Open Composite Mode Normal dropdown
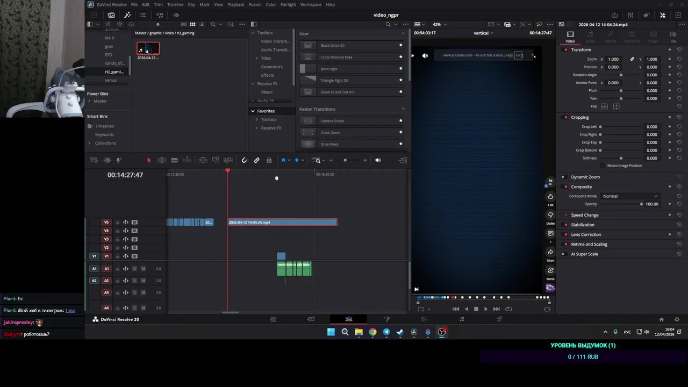The image size is (688, 387). (630, 196)
